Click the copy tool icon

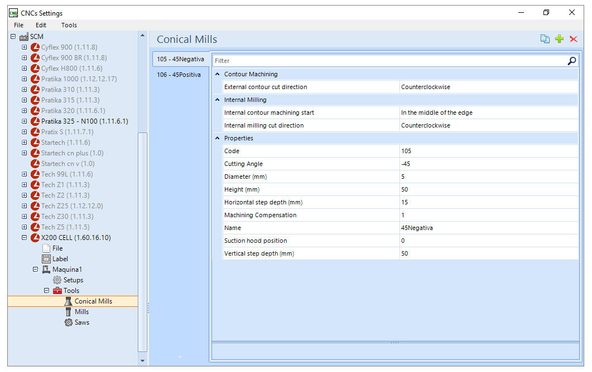coord(545,39)
